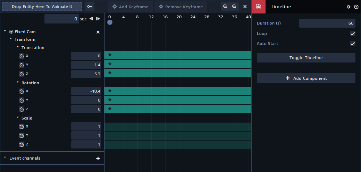Edit the Translation X value field
The image size is (361, 172).
[x=86, y=56]
